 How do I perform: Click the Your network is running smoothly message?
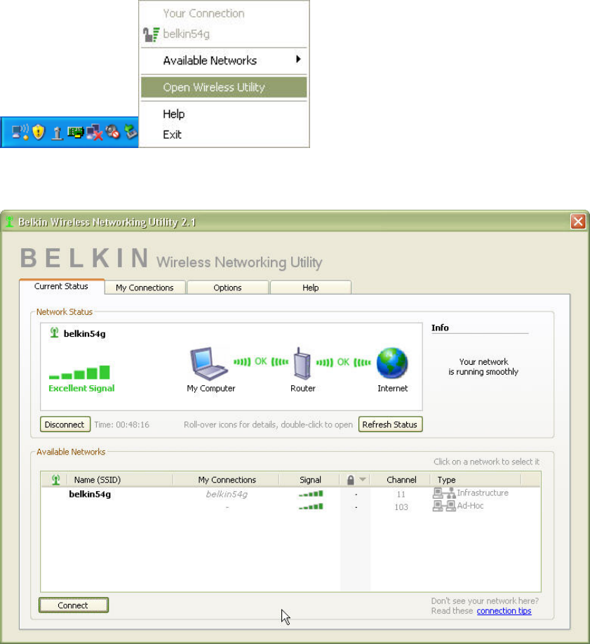pos(483,367)
